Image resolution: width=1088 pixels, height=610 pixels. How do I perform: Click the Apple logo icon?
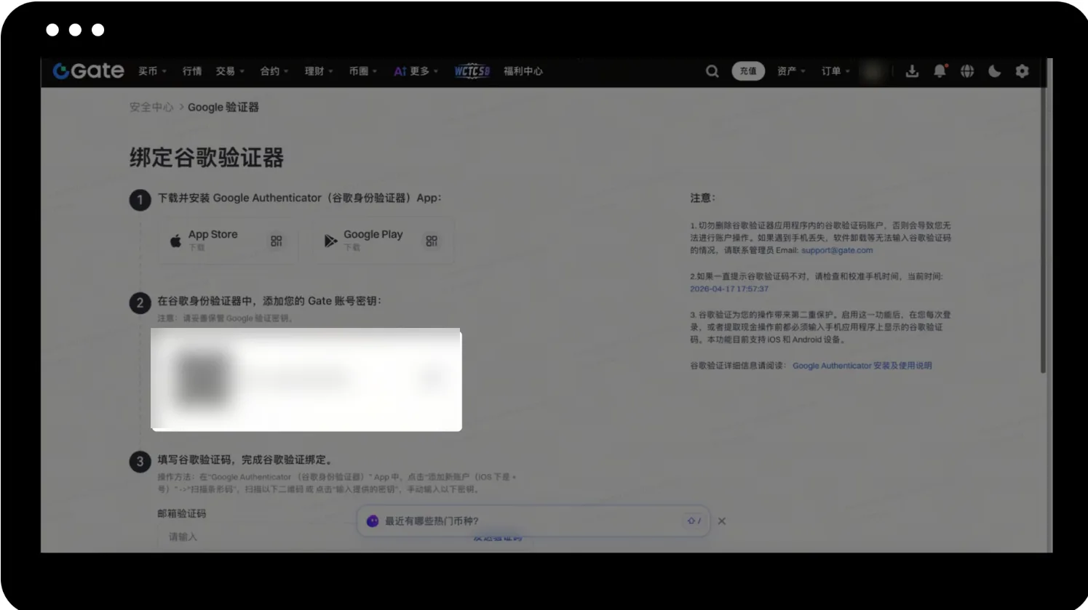(x=175, y=241)
